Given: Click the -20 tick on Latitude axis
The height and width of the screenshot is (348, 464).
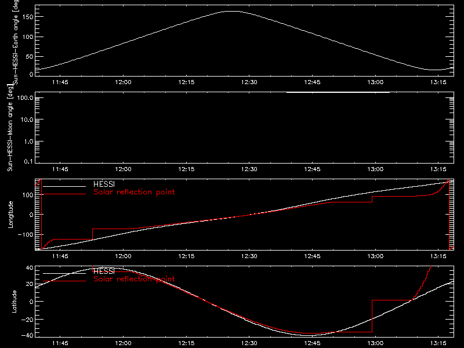Looking at the screenshot, I should coord(27,320).
